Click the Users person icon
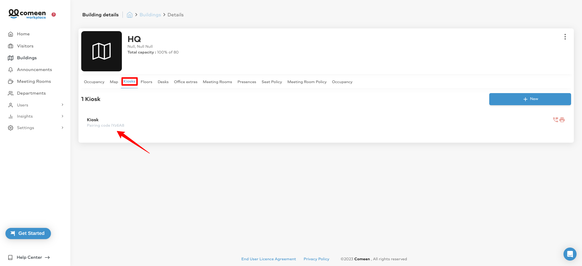This screenshot has width=582, height=266. click(x=11, y=105)
